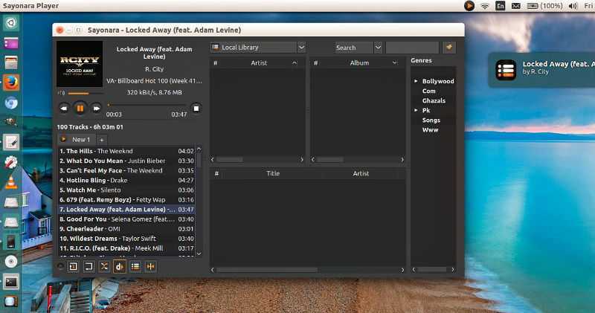Toggle the record circle button
Image resolution: width=595 pixels, height=313 pixels.
coord(60,266)
